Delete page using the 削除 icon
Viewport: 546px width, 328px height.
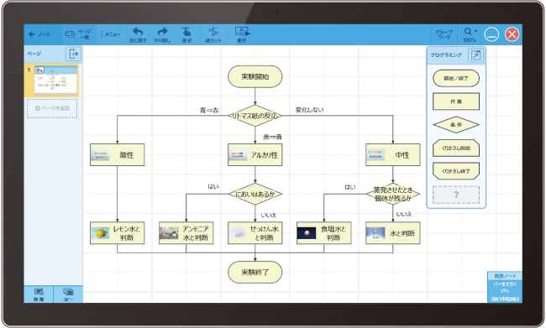39,294
